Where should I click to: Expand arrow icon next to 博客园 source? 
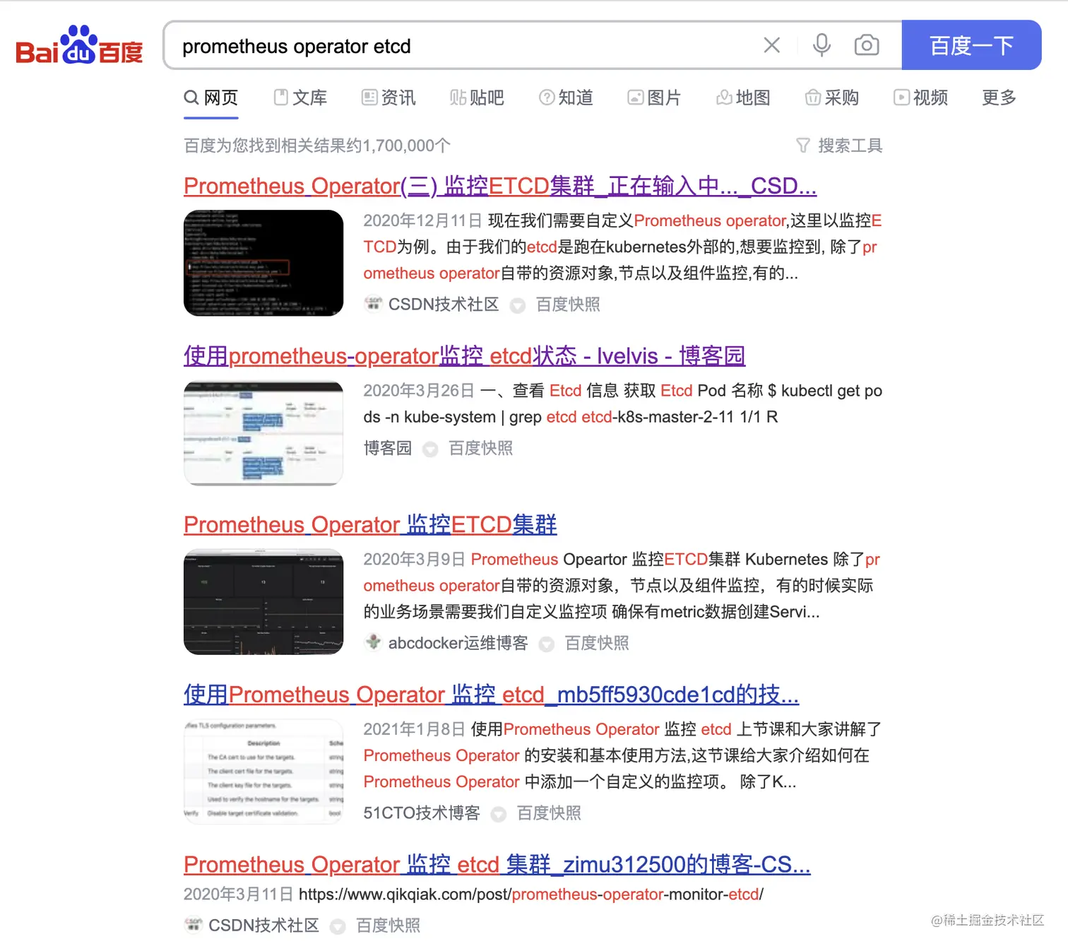point(430,449)
